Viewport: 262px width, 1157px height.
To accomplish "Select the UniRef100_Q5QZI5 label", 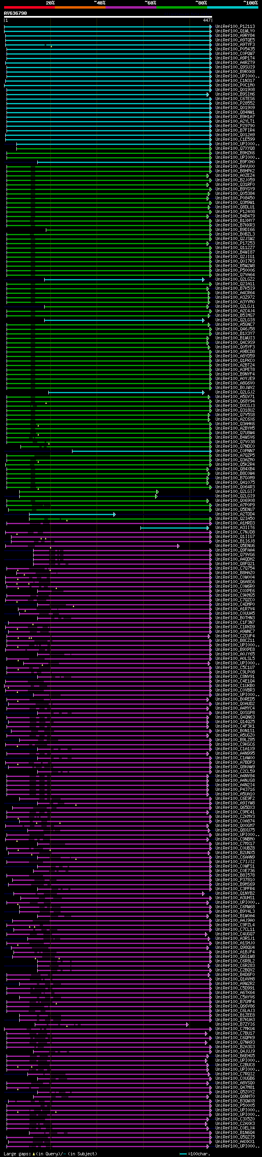I will click(x=235, y=1137).
